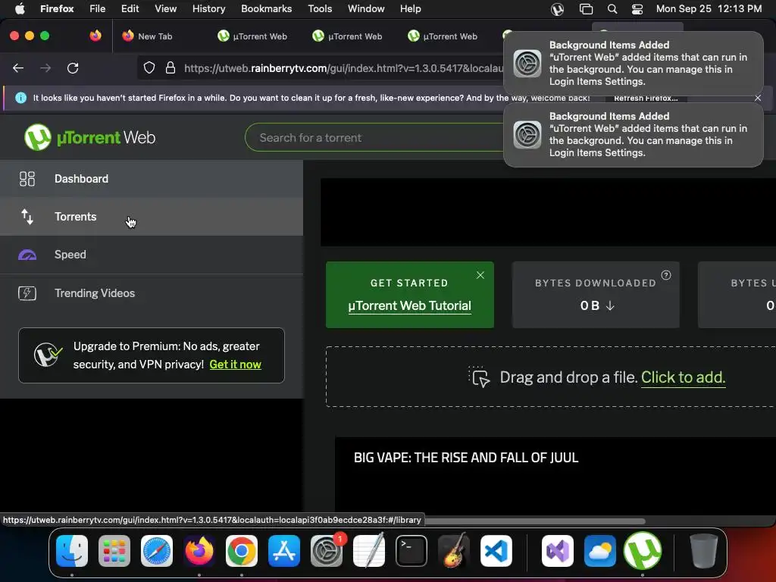Click the site security padlock icon
The image size is (776, 582).
[171, 67]
